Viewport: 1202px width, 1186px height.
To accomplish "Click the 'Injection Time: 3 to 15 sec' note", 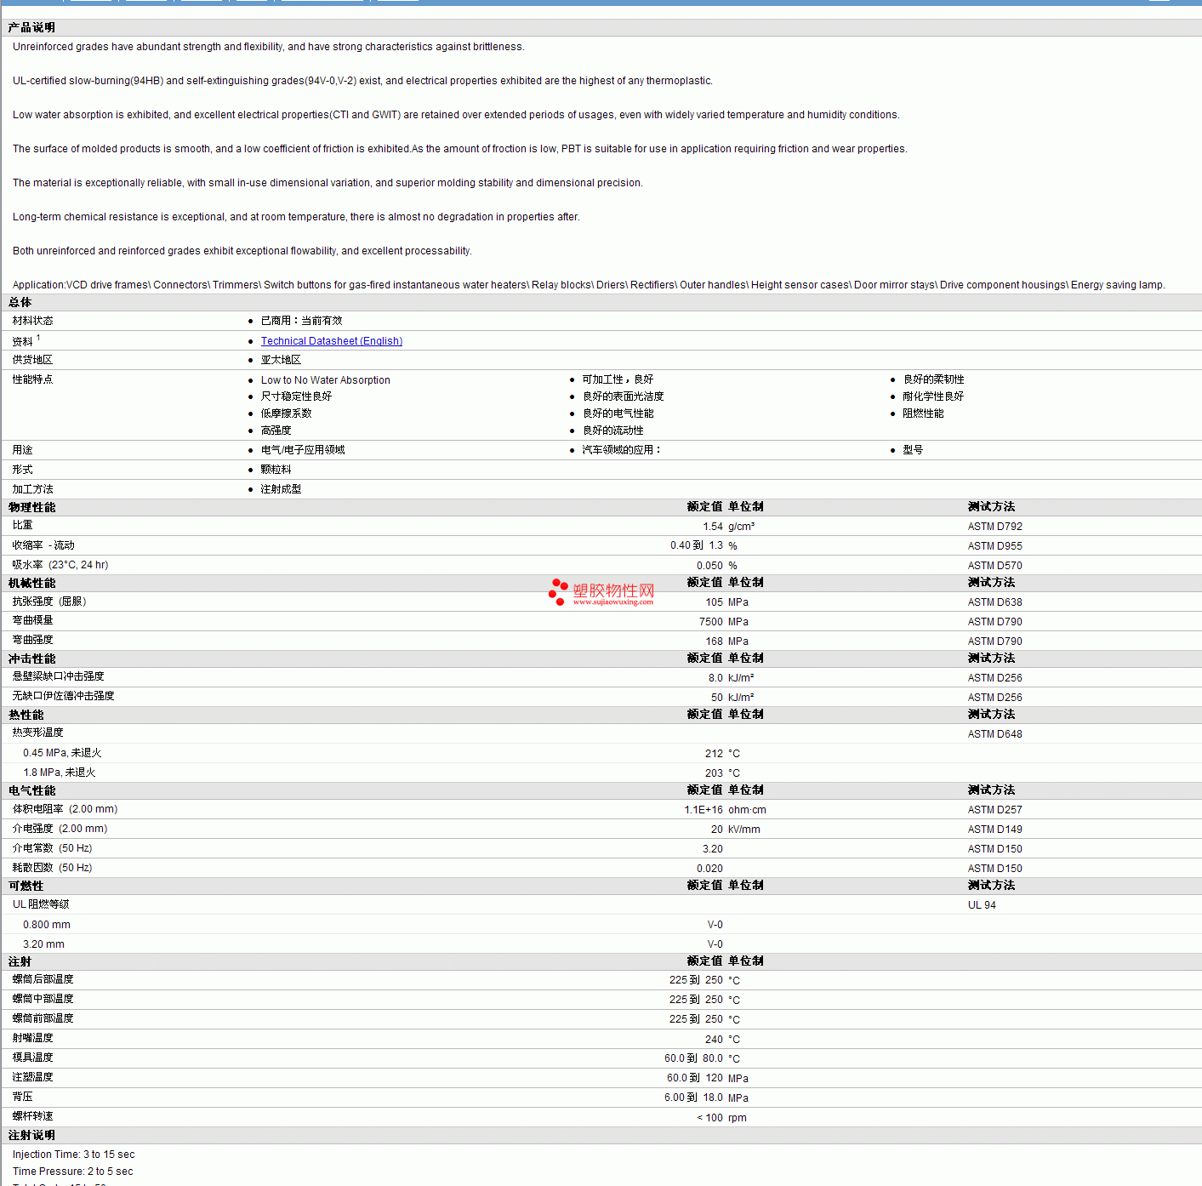I will [73, 1155].
